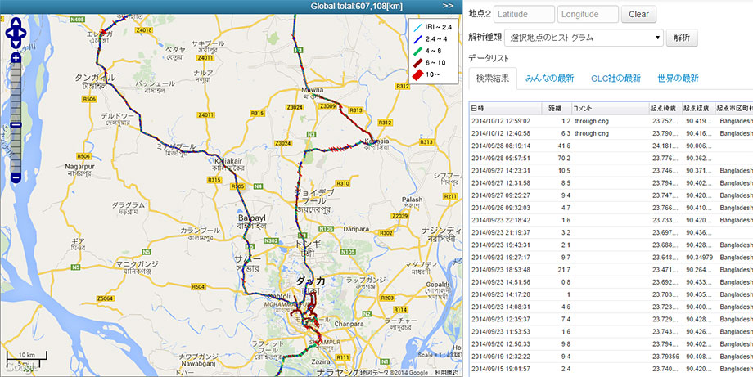This screenshot has height=377, width=753.
Task: Select the row dated 2014/09/27 12:31:58
Action: point(611,182)
